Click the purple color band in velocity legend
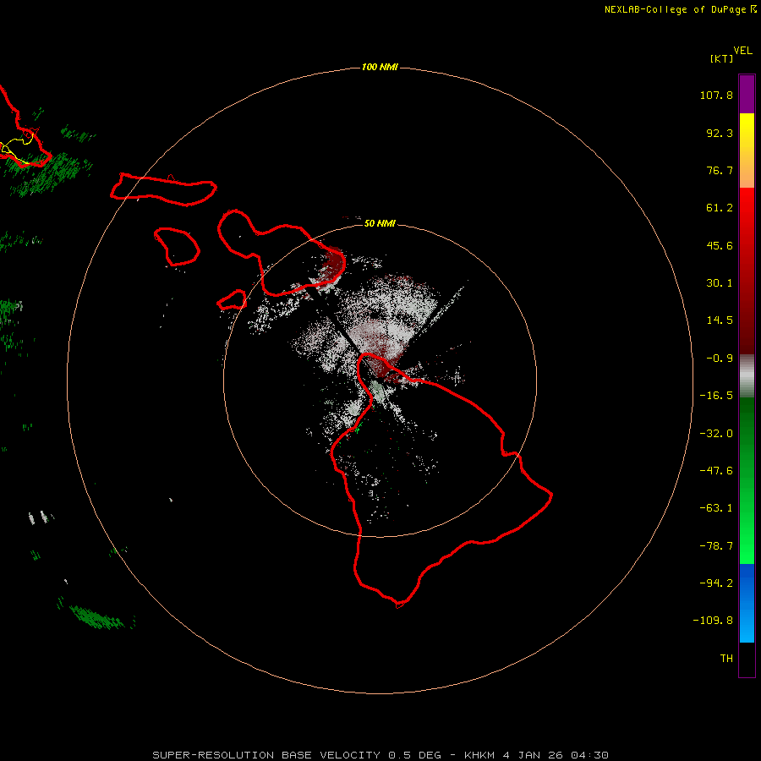Screen dimensions: 761x761 (747, 94)
